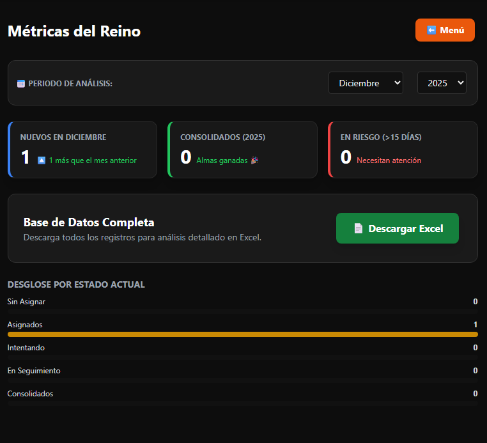Screen dimensions: 487x443
Task: Click the Desglose por Estado Actual heading
Action: 76,284
